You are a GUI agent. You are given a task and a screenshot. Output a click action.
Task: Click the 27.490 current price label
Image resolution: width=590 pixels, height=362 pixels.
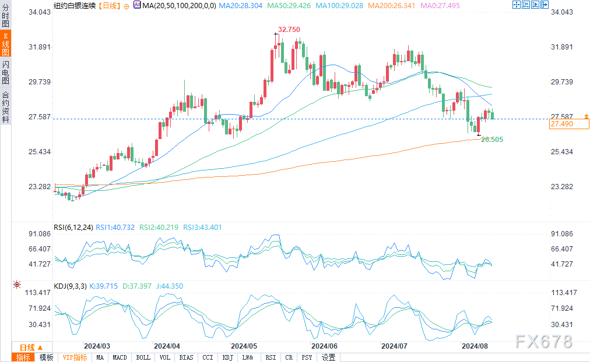coord(569,124)
